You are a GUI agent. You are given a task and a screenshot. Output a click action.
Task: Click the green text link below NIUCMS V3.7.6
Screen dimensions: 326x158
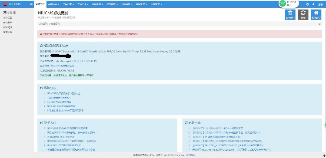(x=67, y=76)
